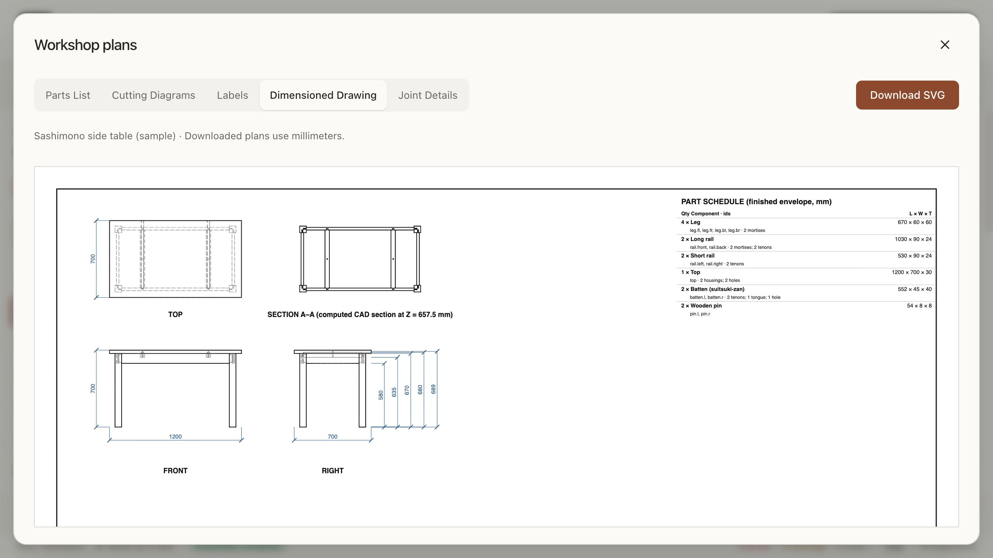Click the 'leg.fl, leg.fr, leg.bl, leg.br' ids text
993x558 pixels.
pos(715,231)
